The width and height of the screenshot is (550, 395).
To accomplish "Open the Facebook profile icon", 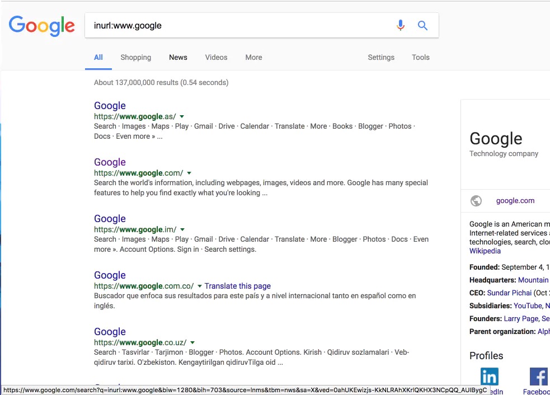I will point(539,377).
